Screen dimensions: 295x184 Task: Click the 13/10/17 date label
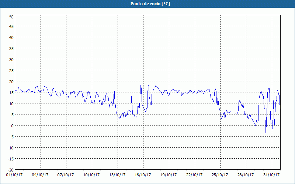coord(117,175)
